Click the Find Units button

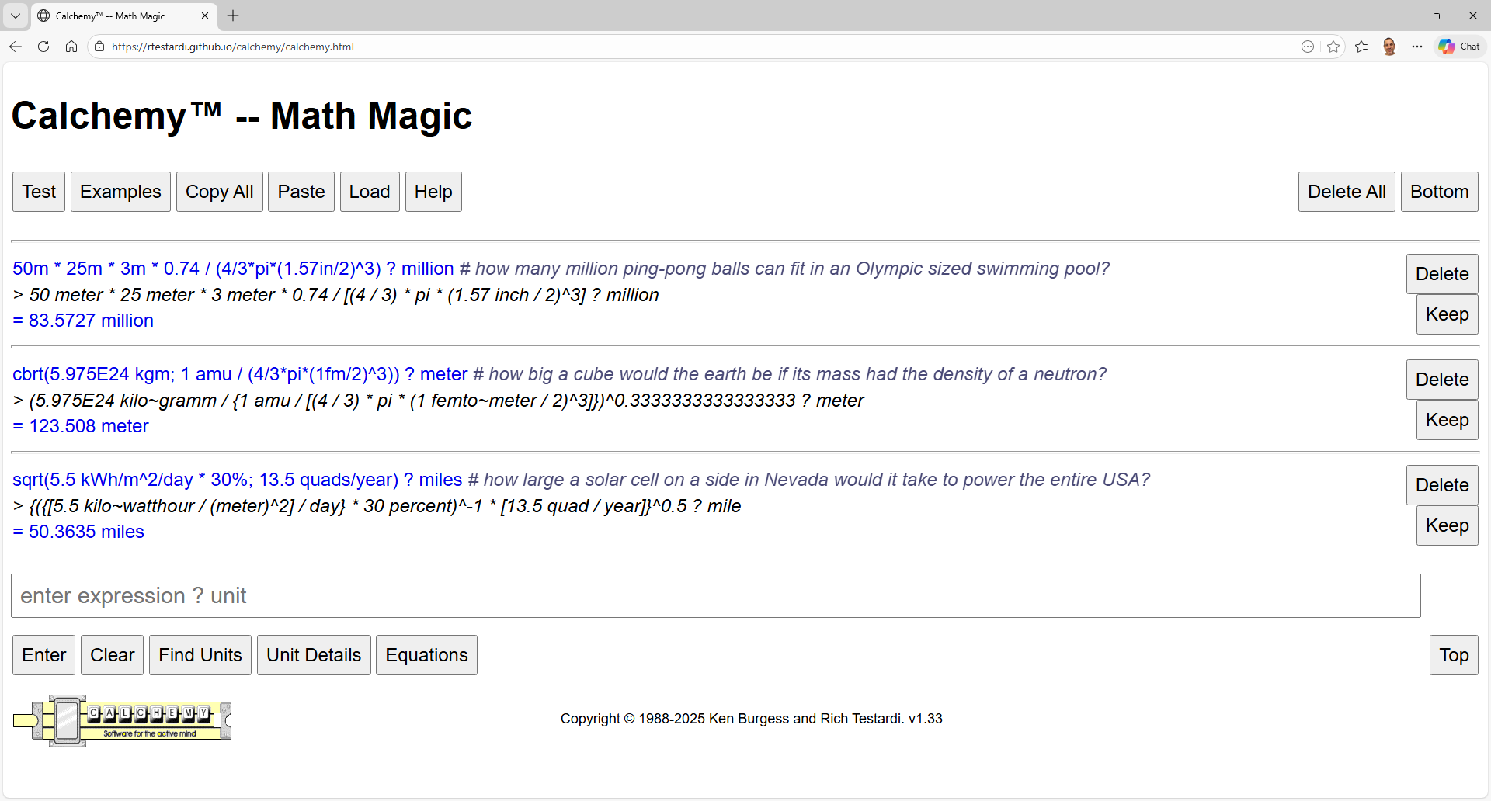(200, 655)
